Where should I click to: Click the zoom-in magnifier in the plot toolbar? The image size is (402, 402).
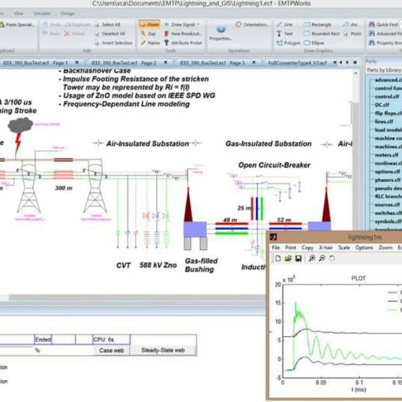[312, 258]
